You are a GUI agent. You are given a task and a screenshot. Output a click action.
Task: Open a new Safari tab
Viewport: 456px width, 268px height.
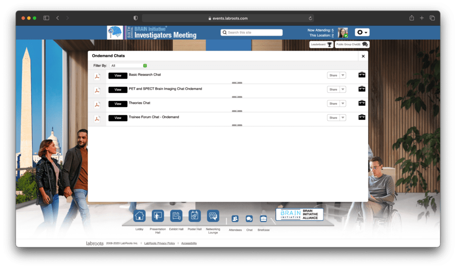click(x=422, y=18)
